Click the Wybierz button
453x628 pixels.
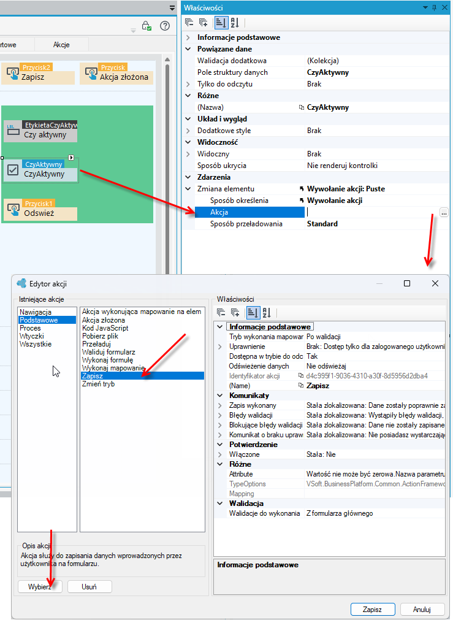(x=40, y=587)
